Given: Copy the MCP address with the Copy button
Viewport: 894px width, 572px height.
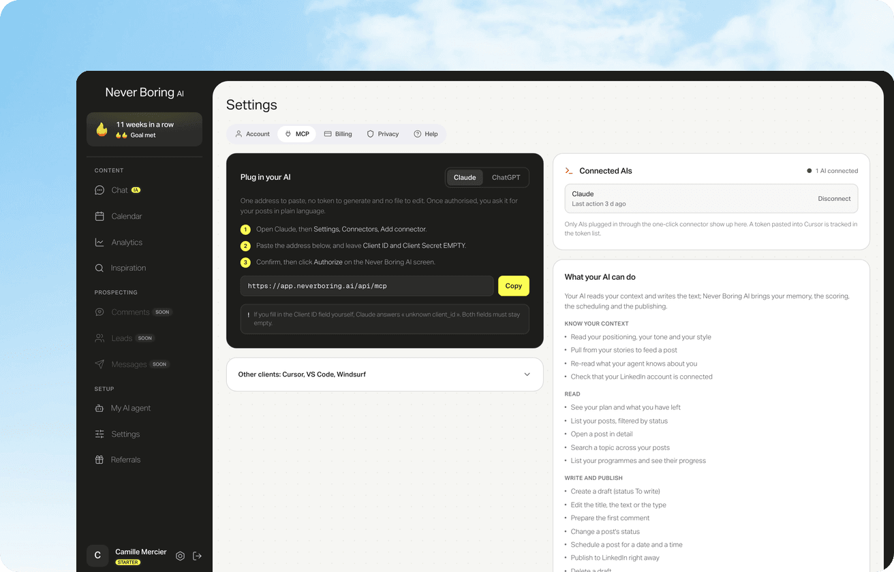Looking at the screenshot, I should tap(514, 286).
